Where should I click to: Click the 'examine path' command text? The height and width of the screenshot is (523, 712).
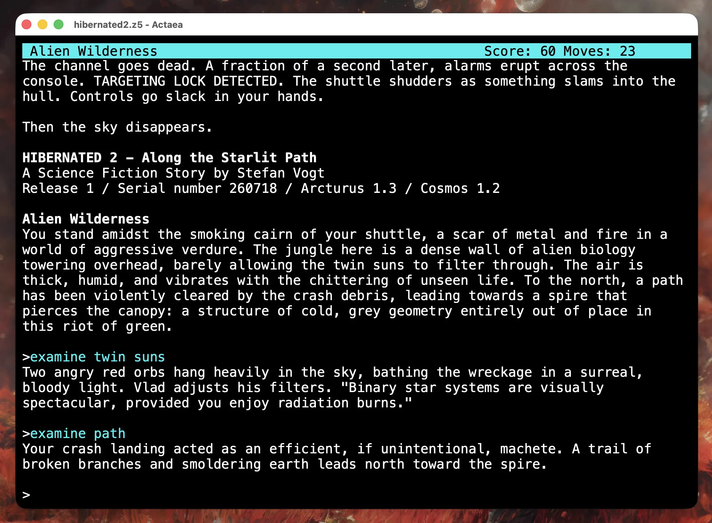tap(78, 434)
